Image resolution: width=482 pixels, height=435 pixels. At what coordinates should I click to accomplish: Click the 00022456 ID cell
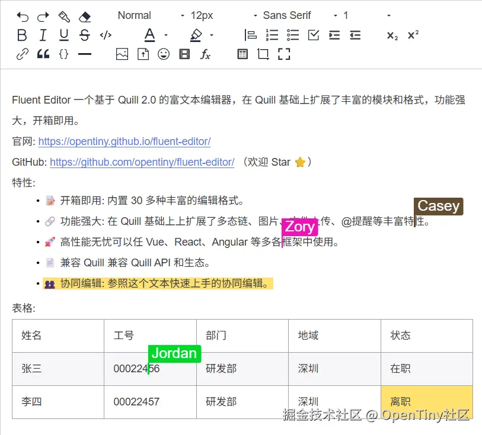151,369
